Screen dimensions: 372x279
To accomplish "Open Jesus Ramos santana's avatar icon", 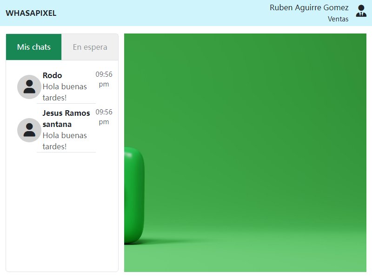I will (x=29, y=130).
